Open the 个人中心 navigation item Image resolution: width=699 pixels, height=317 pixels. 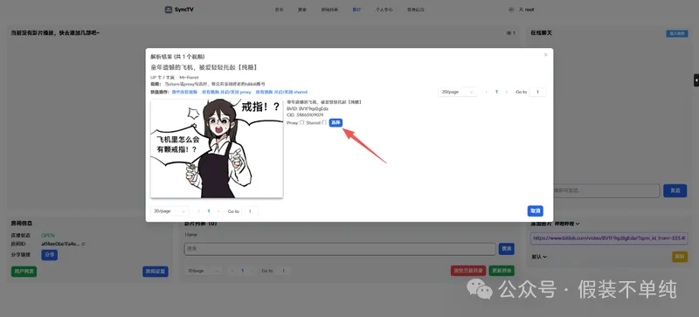tap(384, 10)
